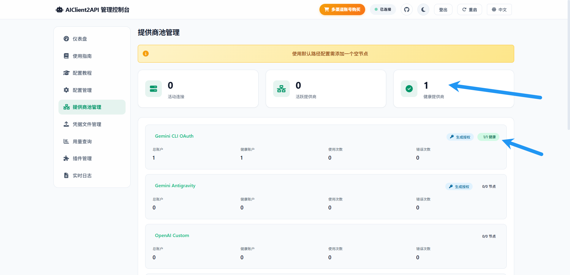
Task: Open the 中文 language selector
Action: [x=499, y=10]
